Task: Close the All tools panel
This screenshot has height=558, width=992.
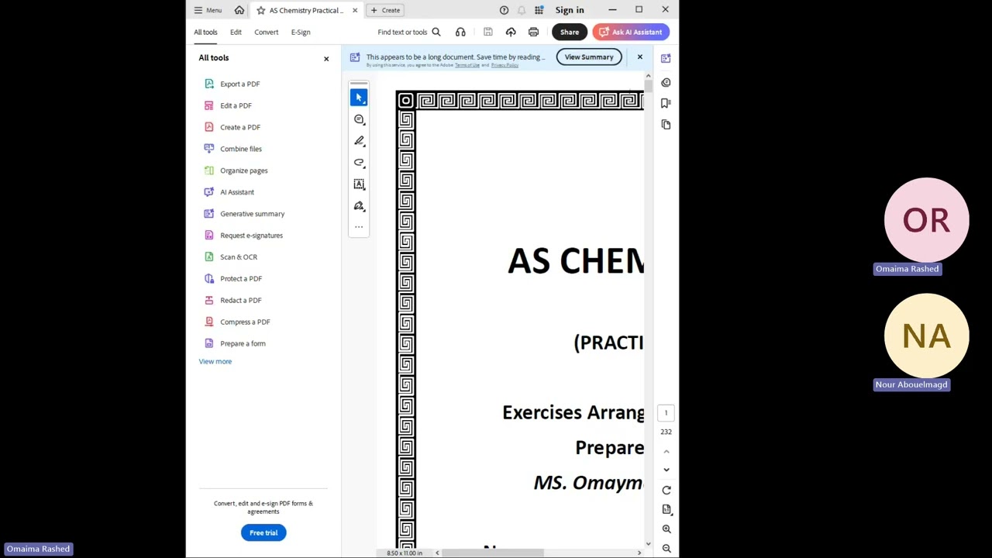Action: tap(326, 59)
